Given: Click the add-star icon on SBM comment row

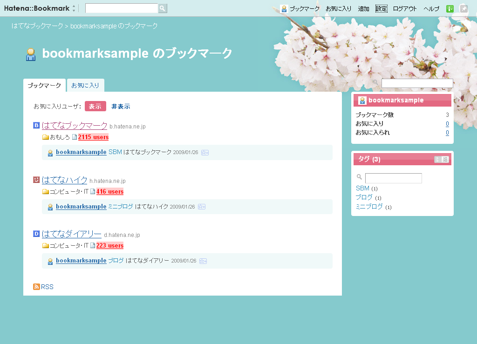Looking at the screenshot, I should pyautogui.click(x=205, y=153).
